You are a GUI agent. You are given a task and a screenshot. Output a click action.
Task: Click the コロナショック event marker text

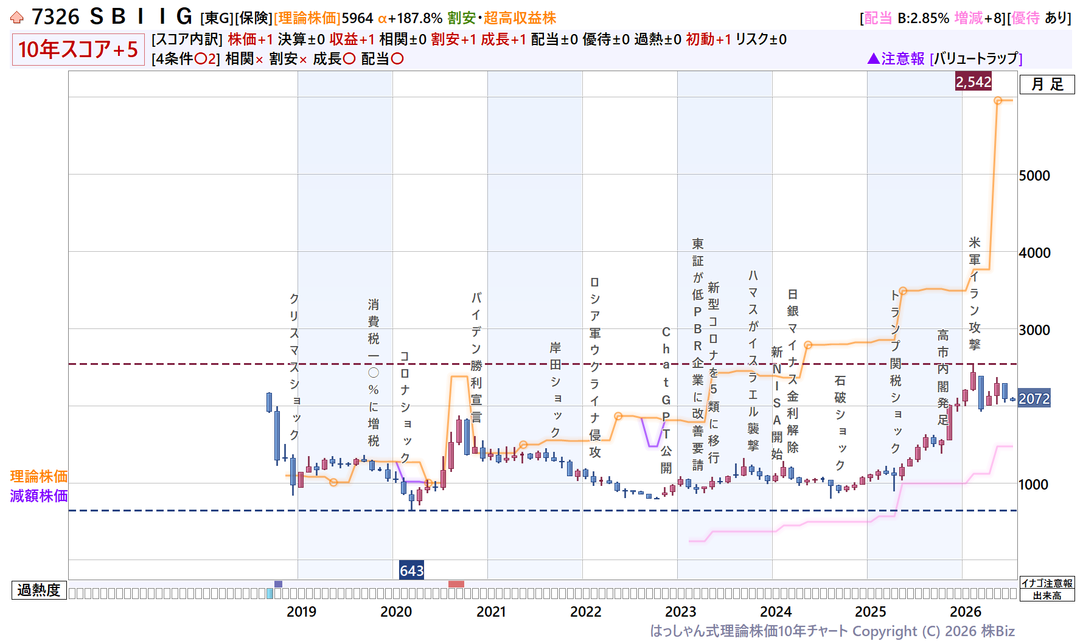coord(405,406)
